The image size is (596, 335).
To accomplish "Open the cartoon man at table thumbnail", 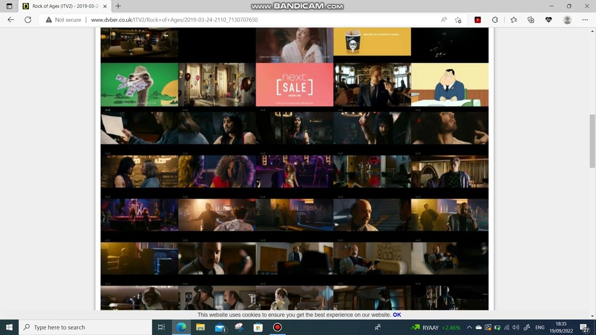I will click(450, 85).
